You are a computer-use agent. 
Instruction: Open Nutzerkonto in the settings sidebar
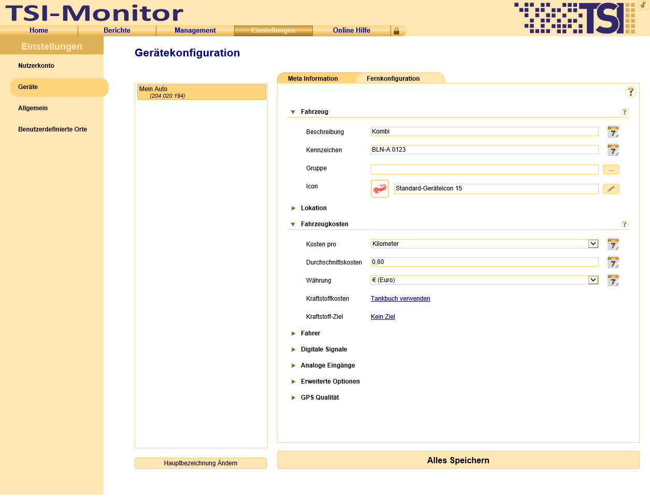36,66
